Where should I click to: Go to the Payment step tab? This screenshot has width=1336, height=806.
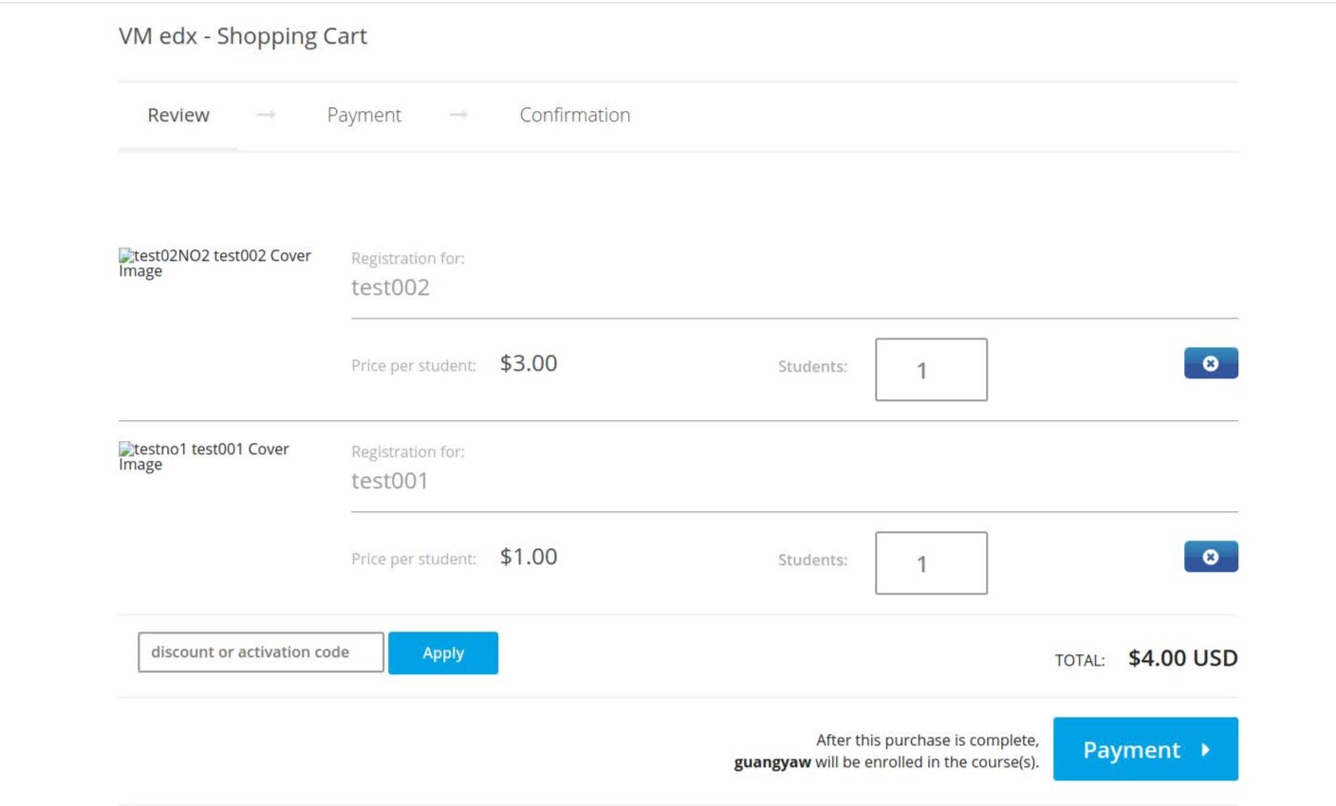tap(363, 115)
